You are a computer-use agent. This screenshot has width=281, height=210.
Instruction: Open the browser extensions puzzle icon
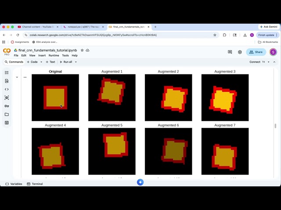(x=224, y=35)
